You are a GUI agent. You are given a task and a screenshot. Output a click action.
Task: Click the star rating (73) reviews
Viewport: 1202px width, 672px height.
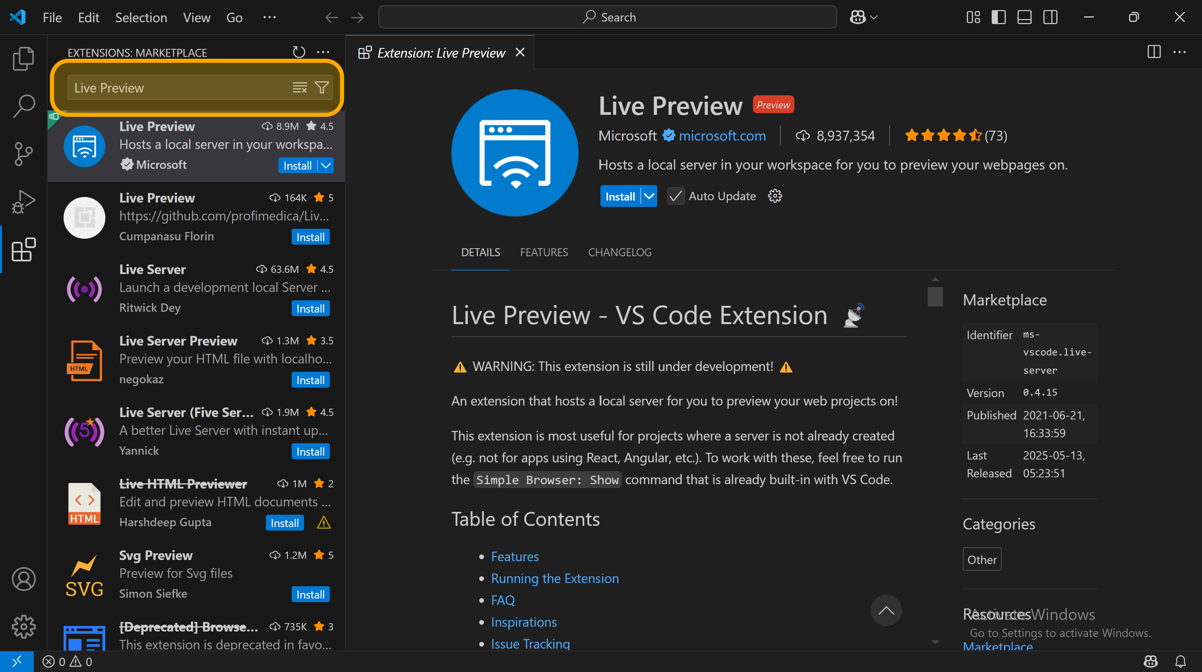click(955, 136)
